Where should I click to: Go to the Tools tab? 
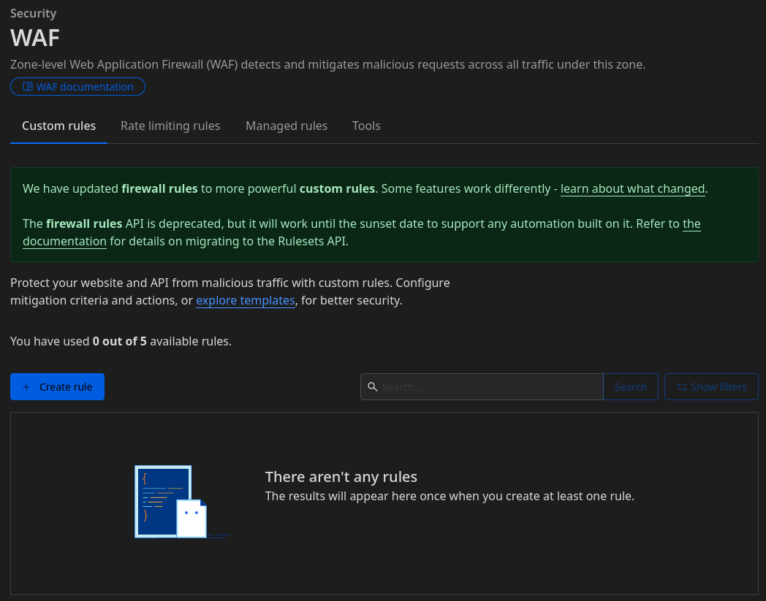pyautogui.click(x=366, y=126)
